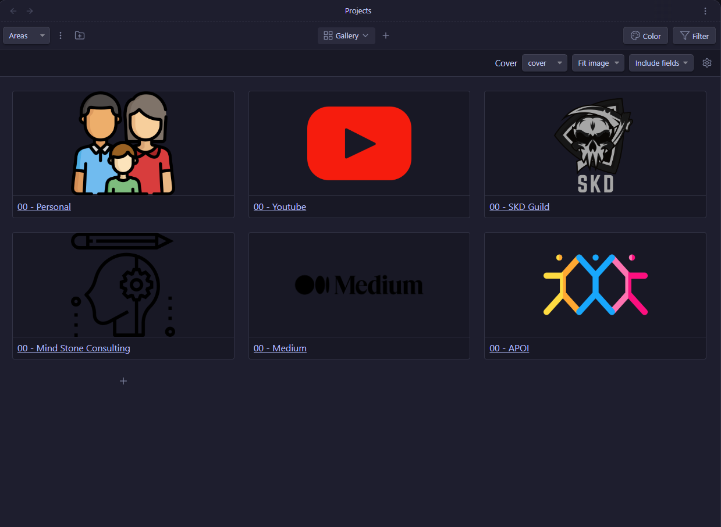721x527 pixels.
Task: Open the 00 - Personal link
Action: 44,206
